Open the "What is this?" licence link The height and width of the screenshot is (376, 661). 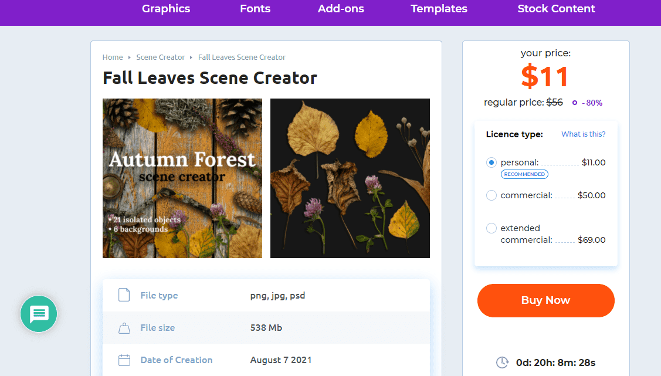point(584,134)
